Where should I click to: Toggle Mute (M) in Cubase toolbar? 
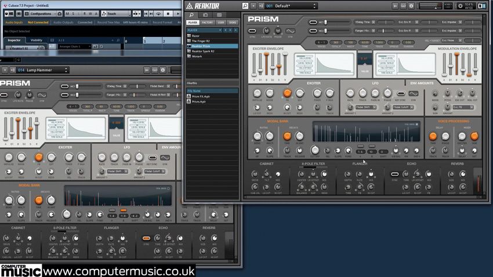coord(67,14)
